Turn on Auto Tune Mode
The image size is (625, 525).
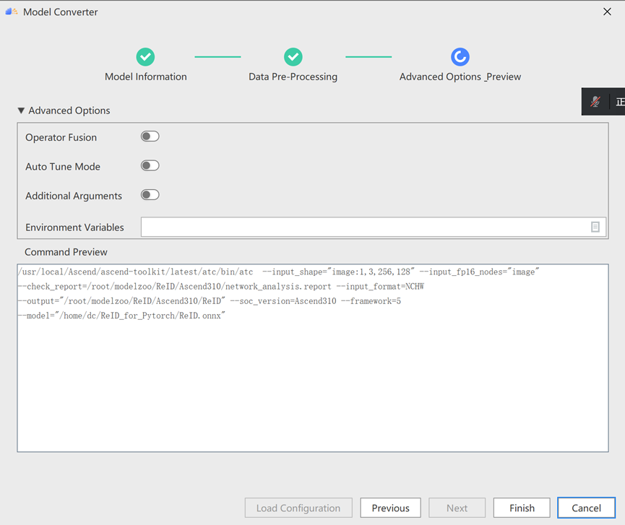point(150,165)
